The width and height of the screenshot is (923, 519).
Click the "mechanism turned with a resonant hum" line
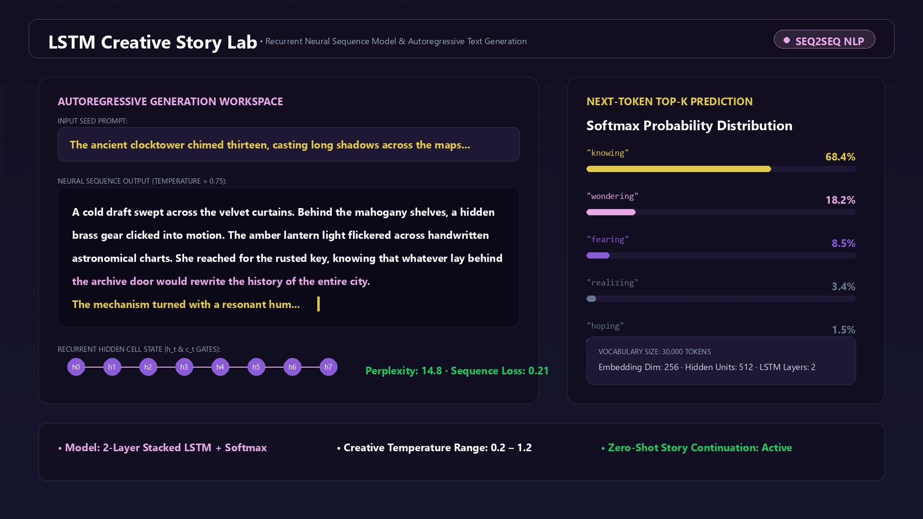tap(186, 304)
